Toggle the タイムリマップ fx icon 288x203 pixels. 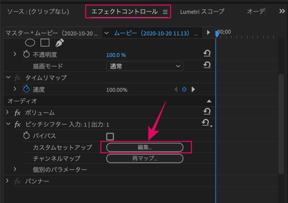tap(17, 78)
